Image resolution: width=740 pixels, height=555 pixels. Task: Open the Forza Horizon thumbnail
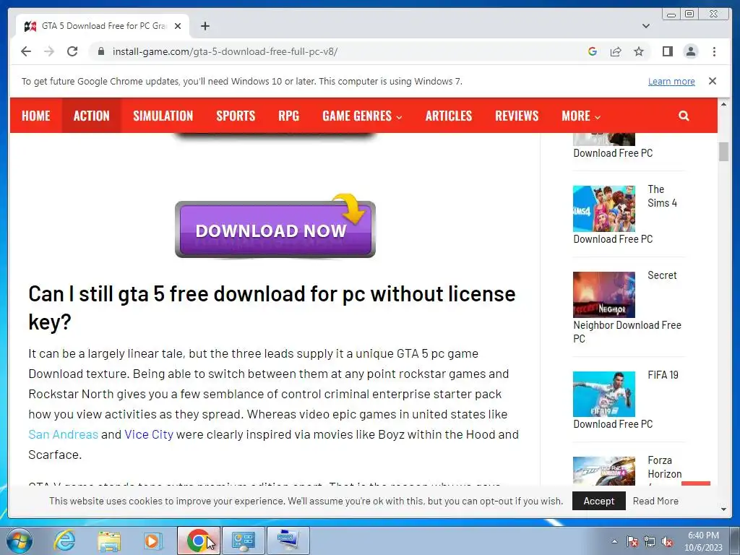(604, 471)
